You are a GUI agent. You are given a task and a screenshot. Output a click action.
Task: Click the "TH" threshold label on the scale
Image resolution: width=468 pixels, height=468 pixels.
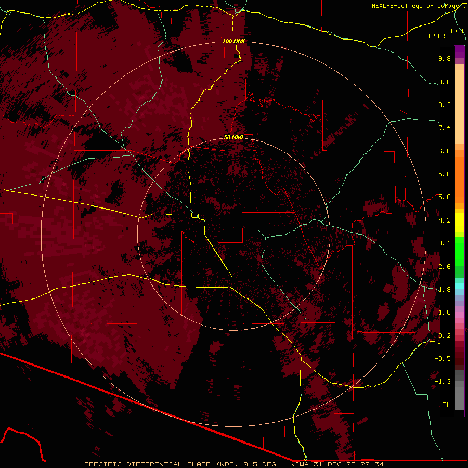tap(447, 405)
